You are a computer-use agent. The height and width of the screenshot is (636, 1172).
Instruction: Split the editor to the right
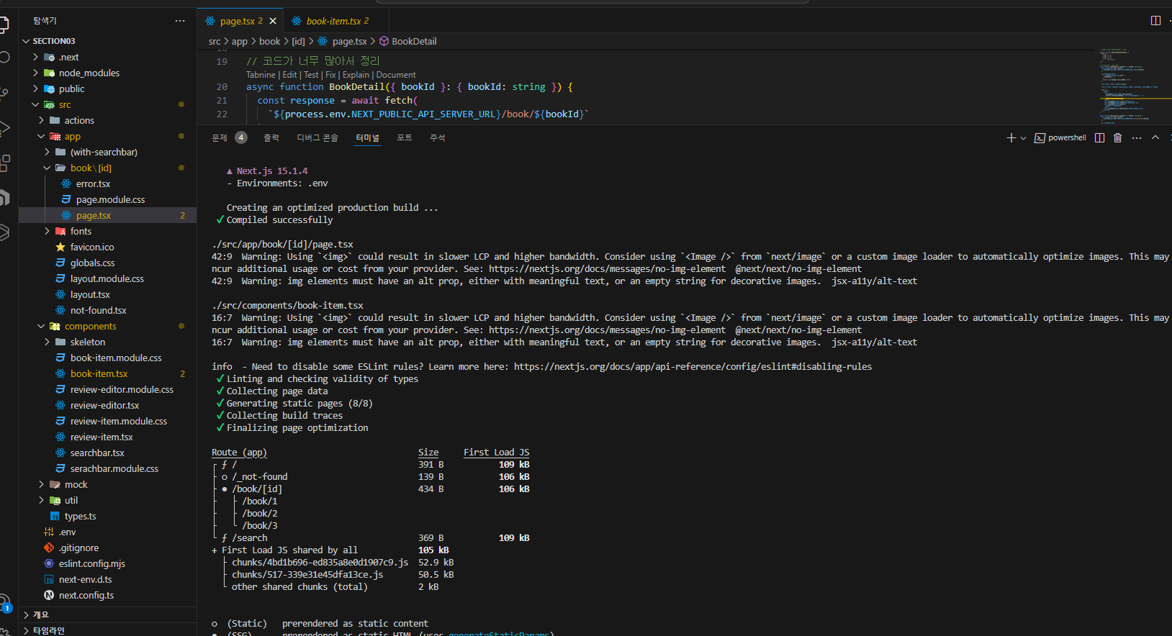1155,21
